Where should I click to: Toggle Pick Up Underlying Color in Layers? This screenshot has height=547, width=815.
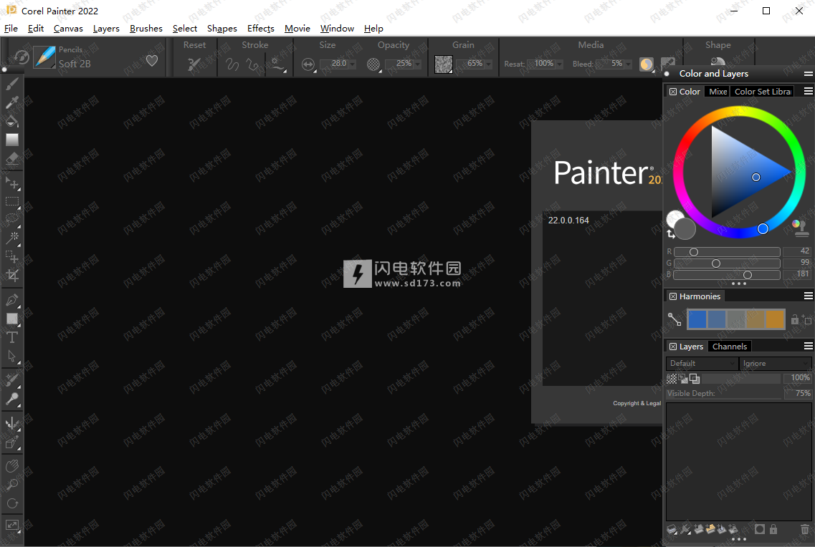tap(683, 378)
